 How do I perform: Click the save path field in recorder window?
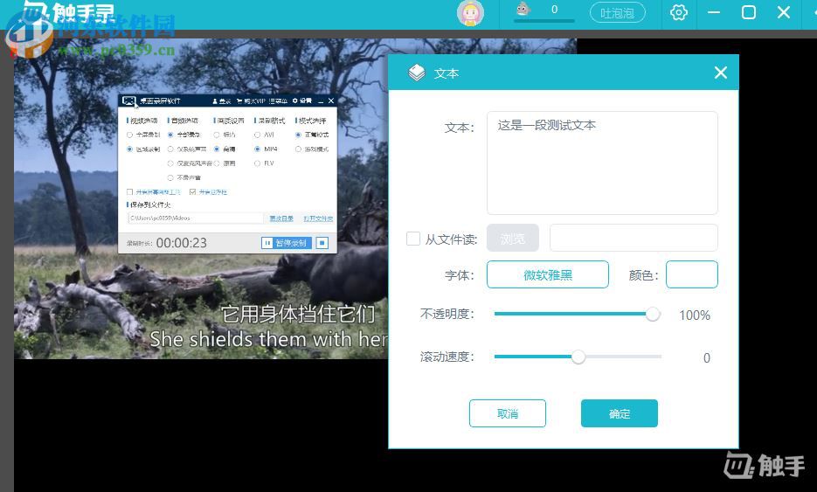196,218
